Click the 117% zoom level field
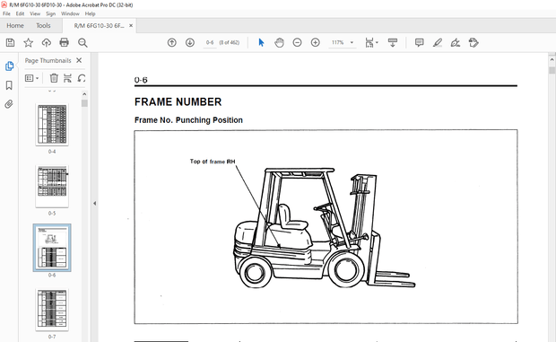 [x=338, y=42]
